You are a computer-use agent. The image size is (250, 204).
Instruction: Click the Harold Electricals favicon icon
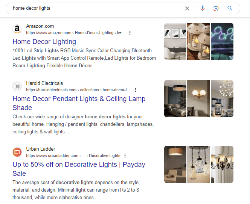click(17, 86)
